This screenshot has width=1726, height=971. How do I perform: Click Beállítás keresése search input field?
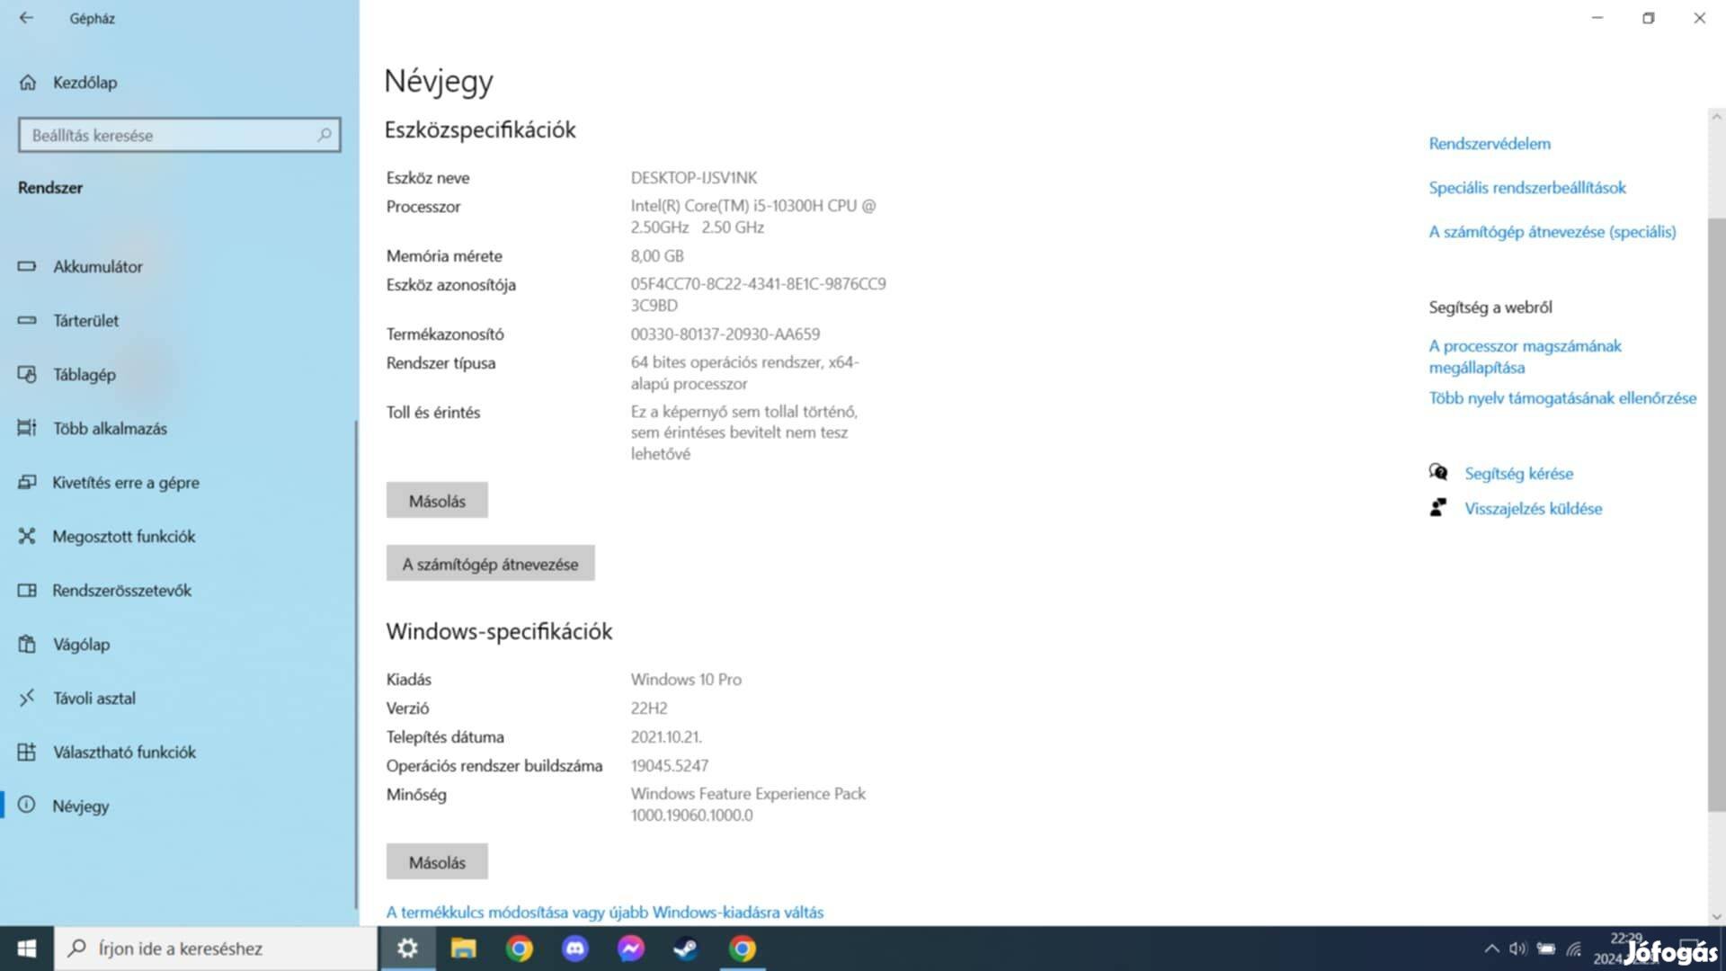point(178,134)
